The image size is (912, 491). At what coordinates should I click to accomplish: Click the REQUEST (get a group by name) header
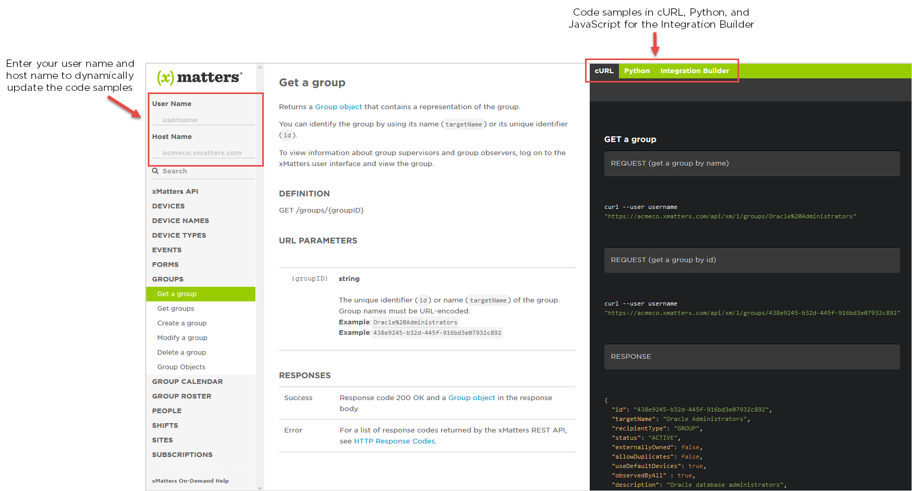click(752, 163)
